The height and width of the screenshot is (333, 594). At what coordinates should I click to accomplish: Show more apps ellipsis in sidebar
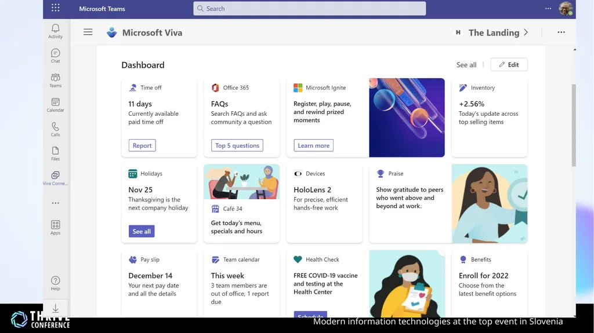55,203
